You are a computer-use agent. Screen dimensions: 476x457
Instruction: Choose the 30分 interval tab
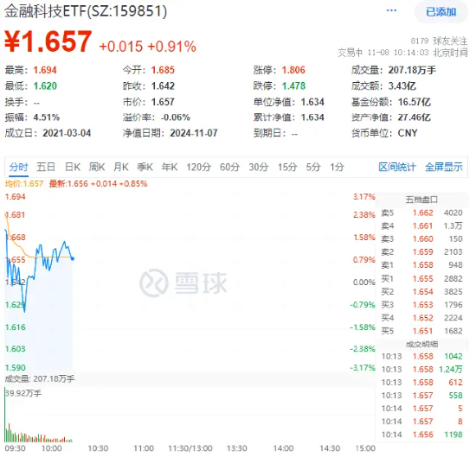point(259,167)
